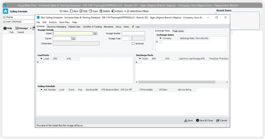This screenshot has height=139, width=265.
Task: Open the File menu
Action: click(38, 22)
